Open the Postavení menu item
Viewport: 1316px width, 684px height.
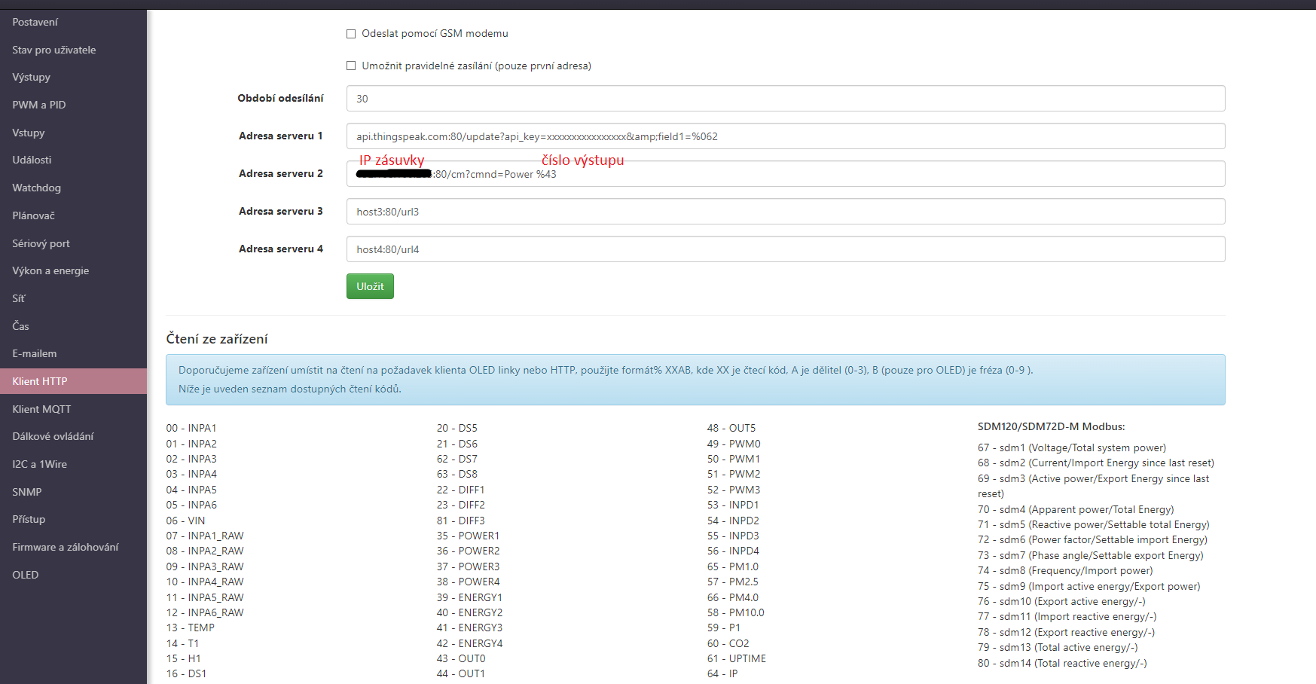[35, 23]
